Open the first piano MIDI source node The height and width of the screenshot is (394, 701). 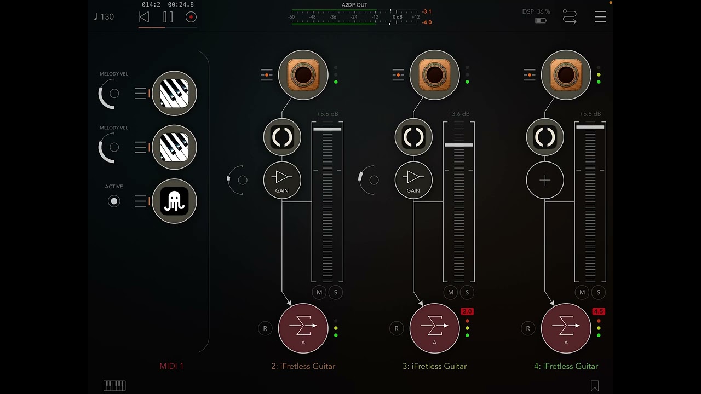[x=174, y=93]
